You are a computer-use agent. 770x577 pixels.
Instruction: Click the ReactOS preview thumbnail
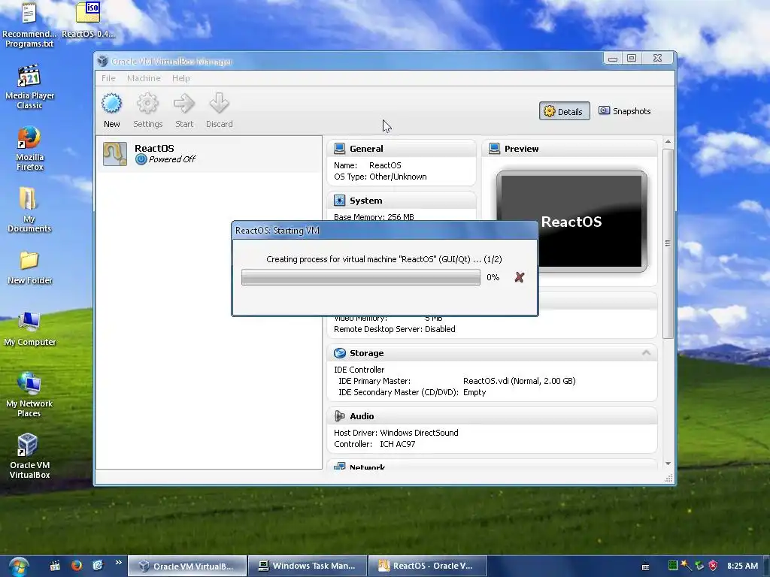(x=571, y=221)
